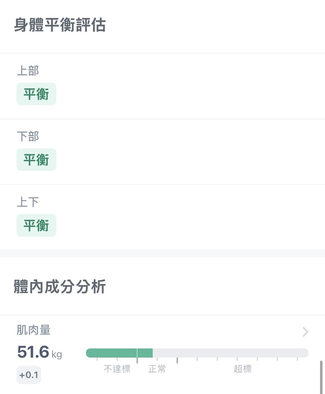Image resolution: width=325 pixels, height=394 pixels.
Task: Tap the 不達標 range label
Action: tap(117, 369)
